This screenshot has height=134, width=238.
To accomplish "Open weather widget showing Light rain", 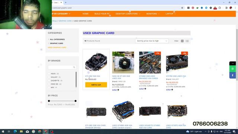I will [x=194, y=131].
